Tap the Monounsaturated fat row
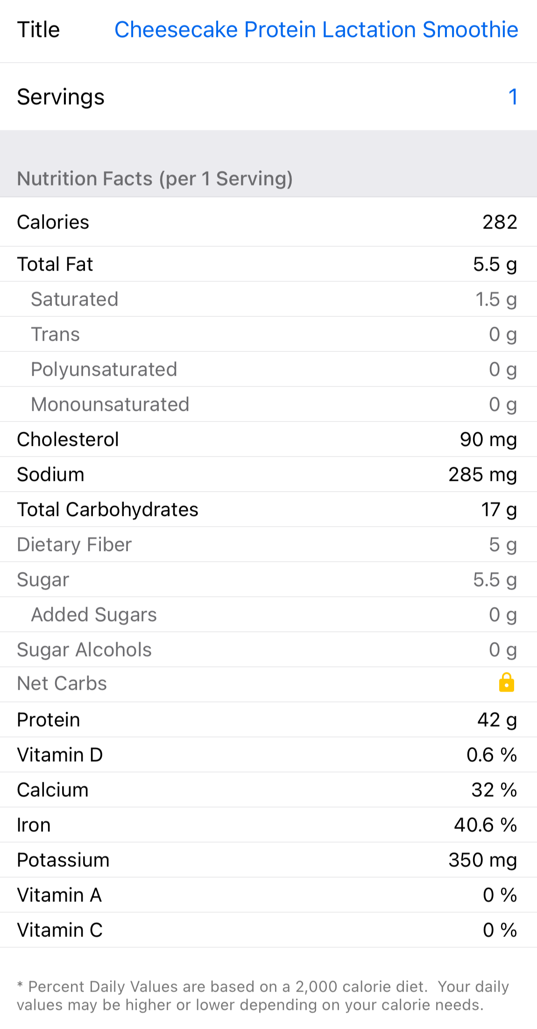 (268, 404)
